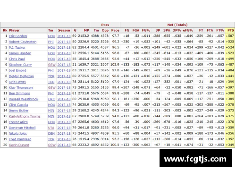This screenshot has width=236, height=171.
Task: Open Eric Gordon's player page
Action: click(x=18, y=36)
